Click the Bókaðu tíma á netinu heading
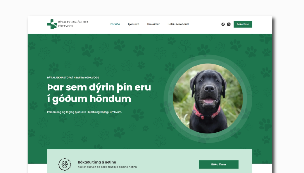 [x=97, y=162]
